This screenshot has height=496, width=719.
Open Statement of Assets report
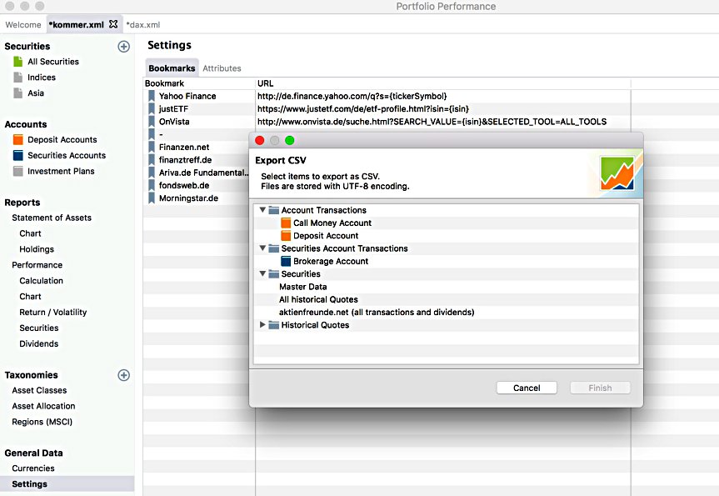click(52, 218)
